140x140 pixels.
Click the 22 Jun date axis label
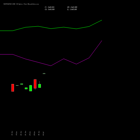click(21, 133)
